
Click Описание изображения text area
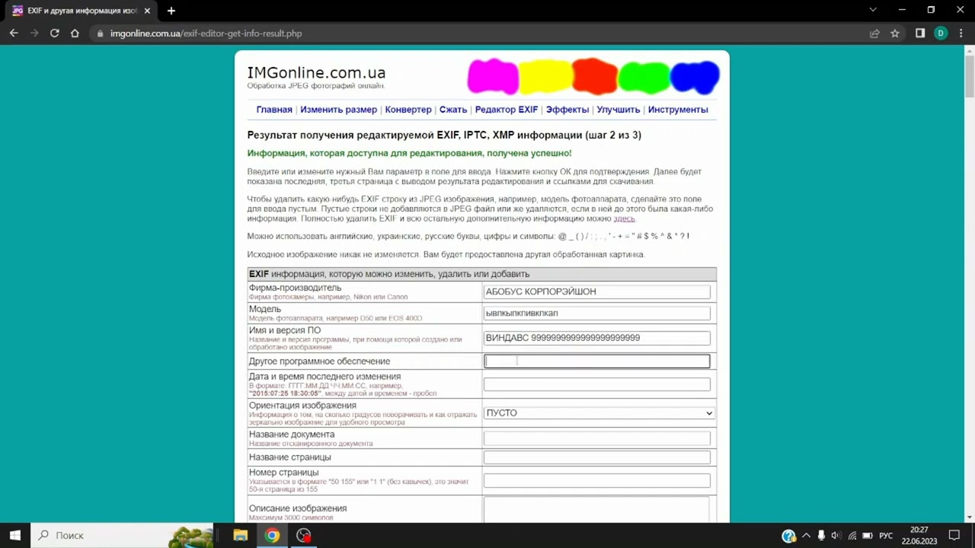[x=596, y=510]
